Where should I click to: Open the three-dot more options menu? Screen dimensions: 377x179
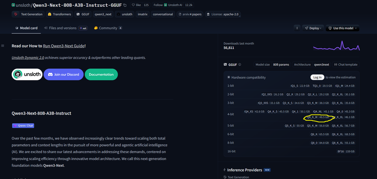pos(297,28)
